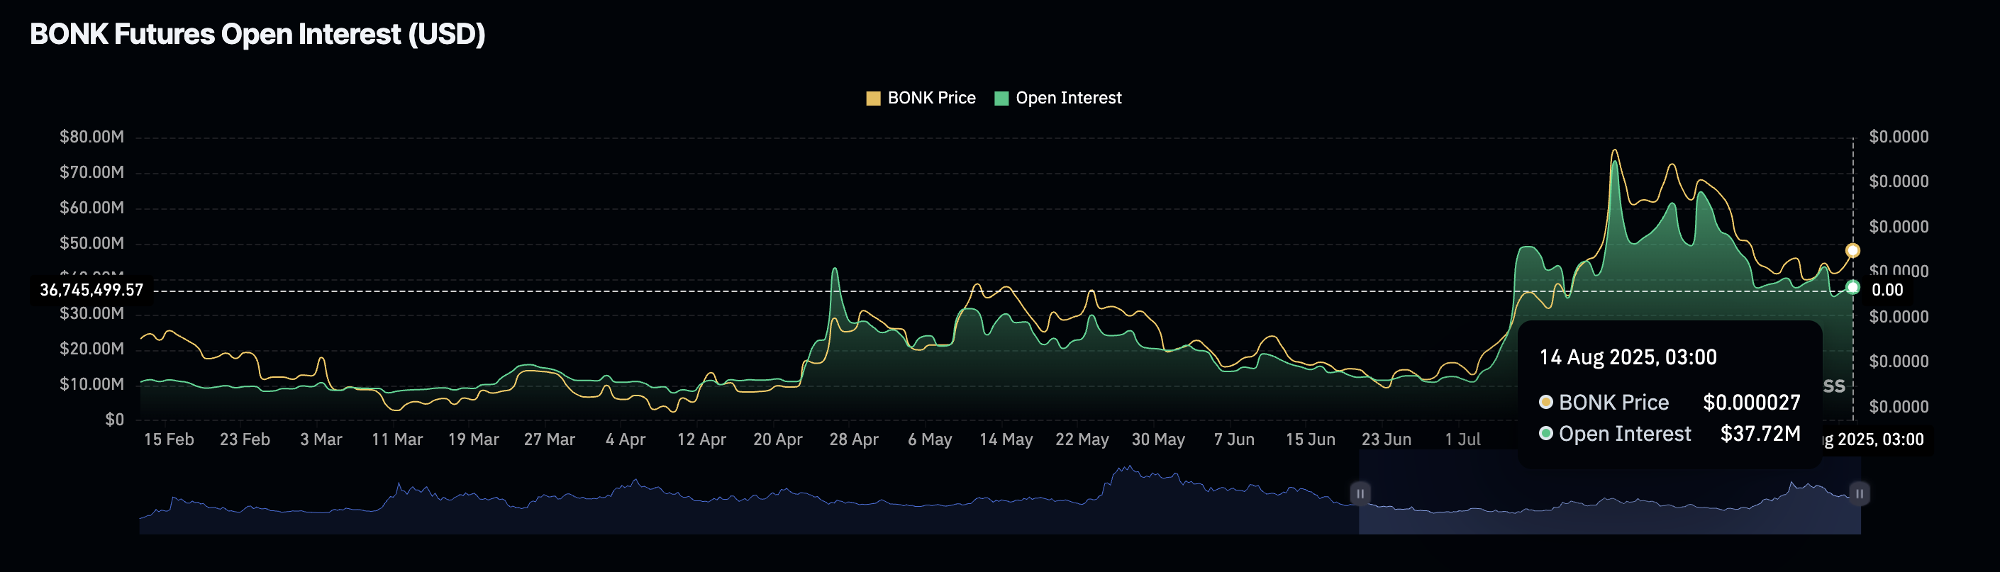Click the yellow dot beside BONK Price in tooltip
Viewport: 2000px width, 572px height.
point(1546,402)
